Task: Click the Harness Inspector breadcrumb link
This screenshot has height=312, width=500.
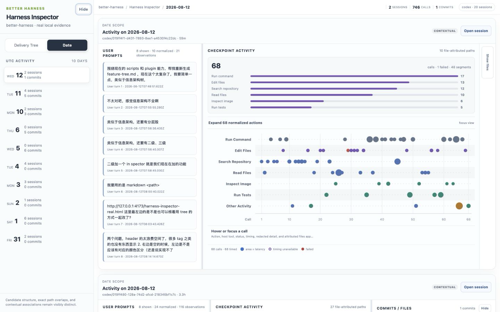Action: pyautogui.click(x=144, y=7)
